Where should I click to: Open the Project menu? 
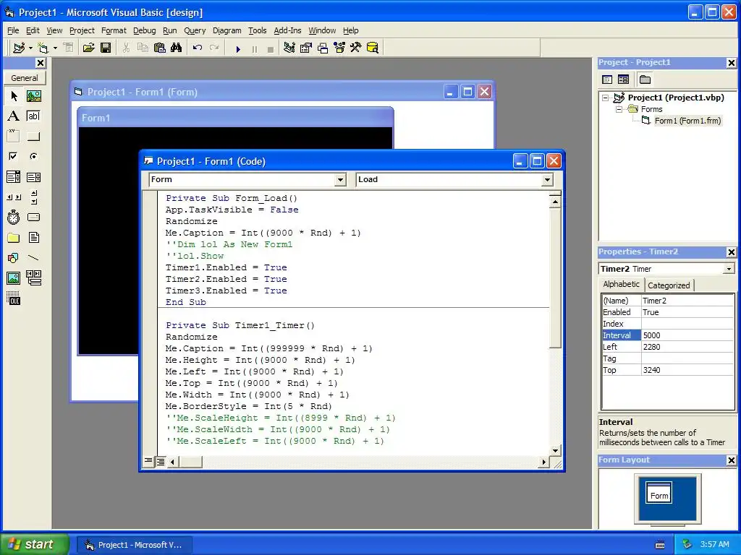[82, 30]
